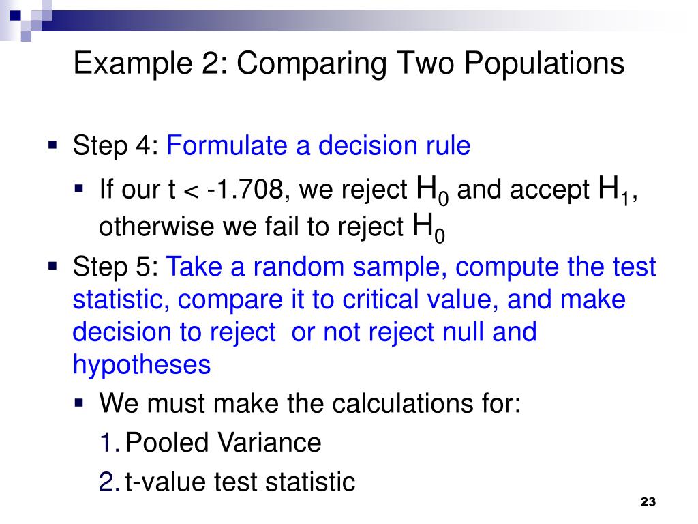Click the word "hypotheses" in blue

pyautogui.click(x=142, y=366)
